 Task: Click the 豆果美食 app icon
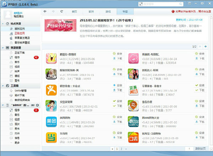[x=133, y=90]
